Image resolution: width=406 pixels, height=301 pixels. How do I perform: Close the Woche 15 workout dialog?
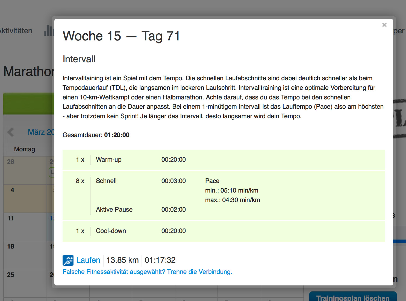coord(384,25)
